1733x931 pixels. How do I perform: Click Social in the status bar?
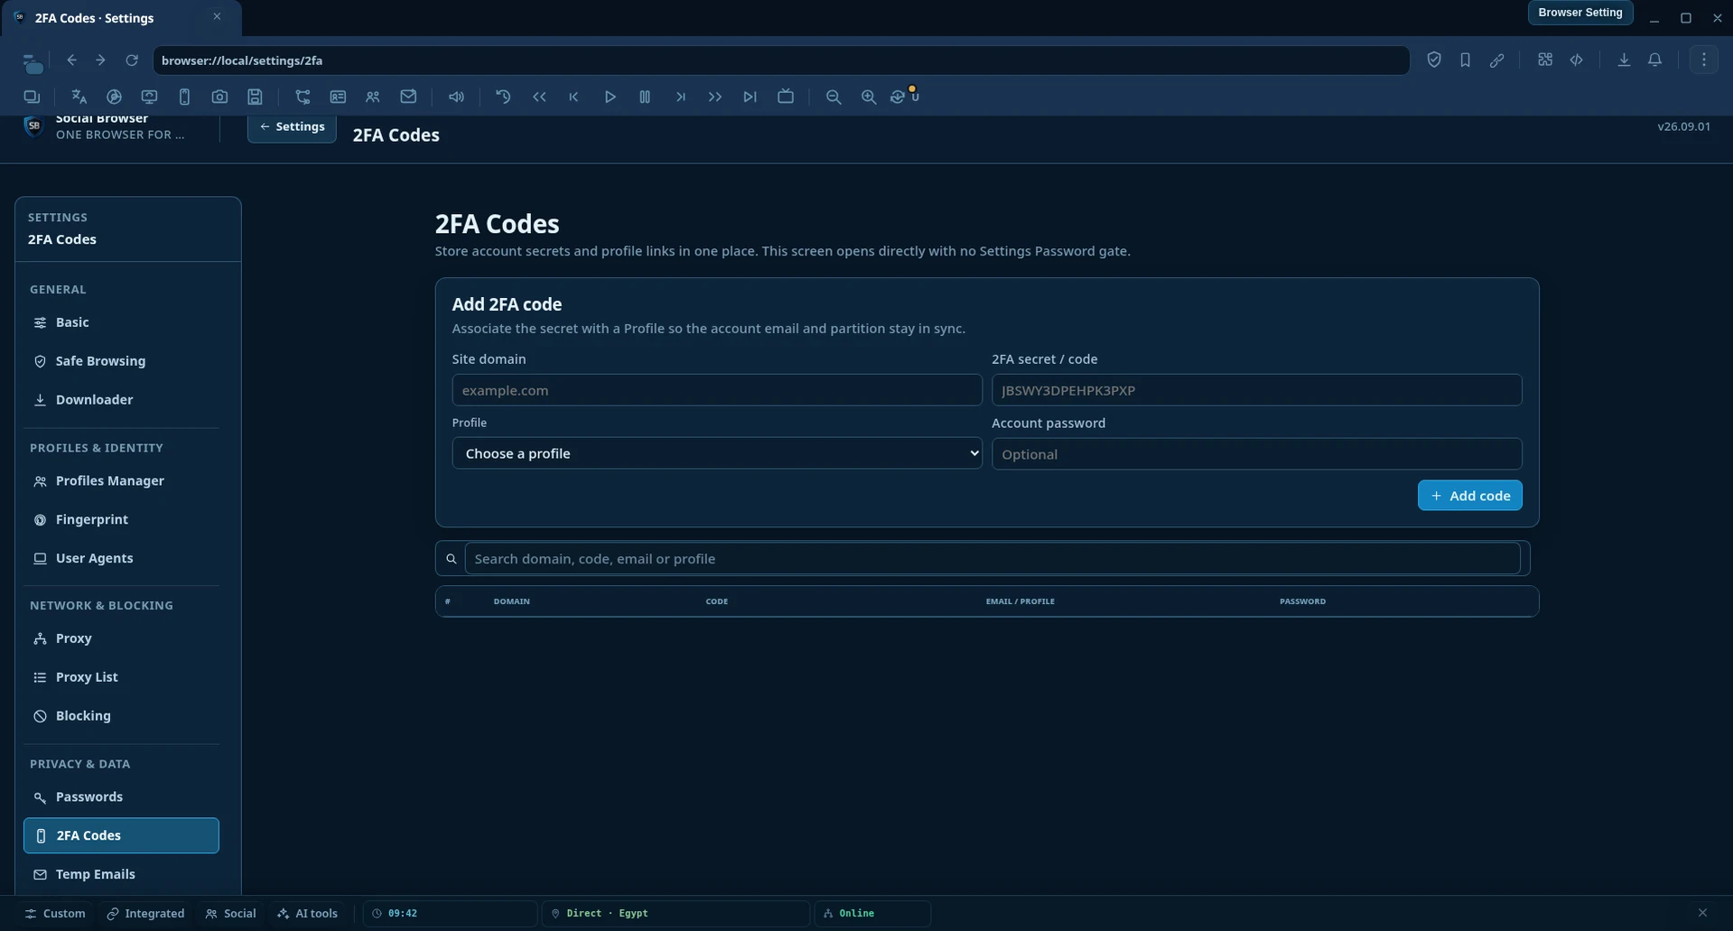231,914
